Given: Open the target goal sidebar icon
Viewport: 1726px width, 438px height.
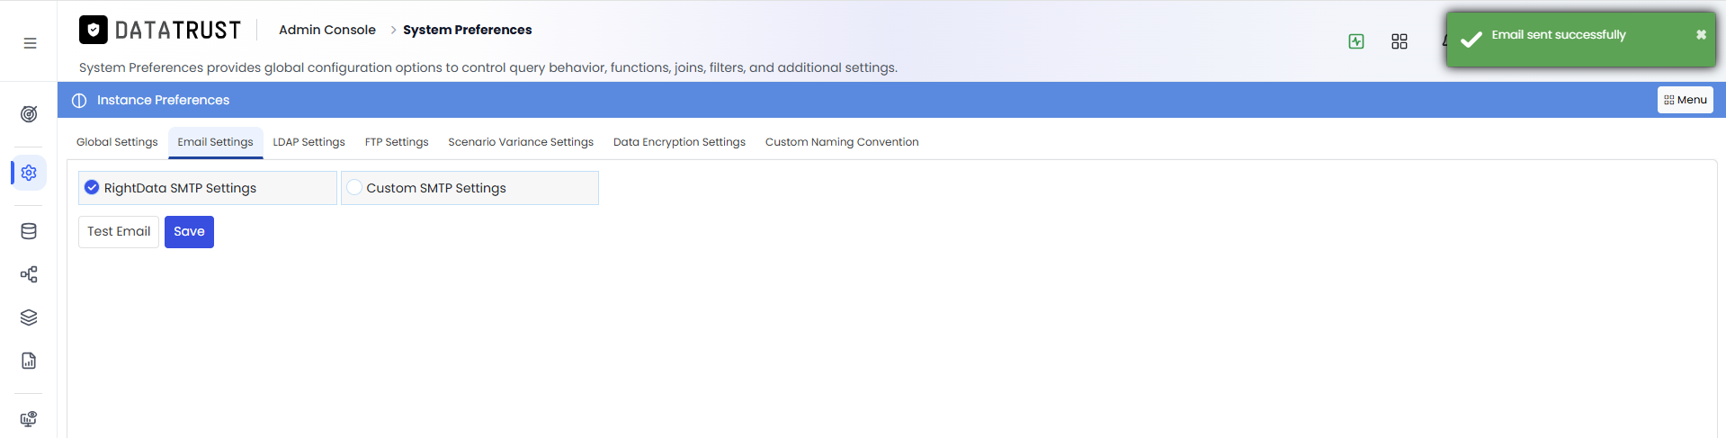Looking at the screenshot, I should pos(29,114).
